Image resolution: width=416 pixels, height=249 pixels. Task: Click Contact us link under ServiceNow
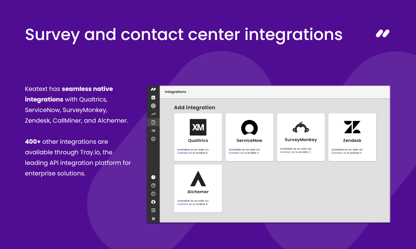(x=236, y=153)
